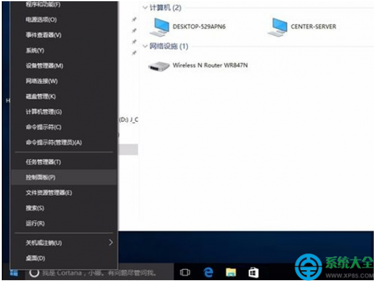Open 电源选项(O) from the menu

coord(64,19)
